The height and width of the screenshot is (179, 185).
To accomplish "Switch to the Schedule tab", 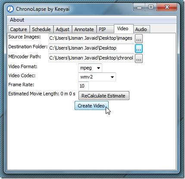I will point(41,29).
